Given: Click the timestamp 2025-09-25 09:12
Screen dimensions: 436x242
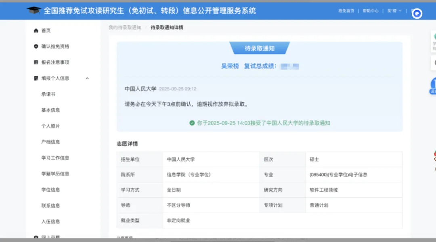Looking at the screenshot, I should [x=178, y=89].
